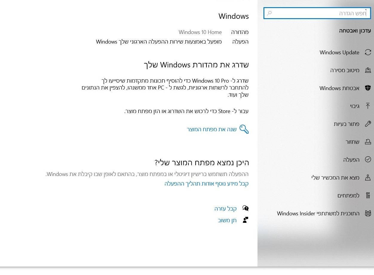This screenshot has height=275, width=374.
Task: Click the תן משוב link
Action: pyautogui.click(x=227, y=220)
